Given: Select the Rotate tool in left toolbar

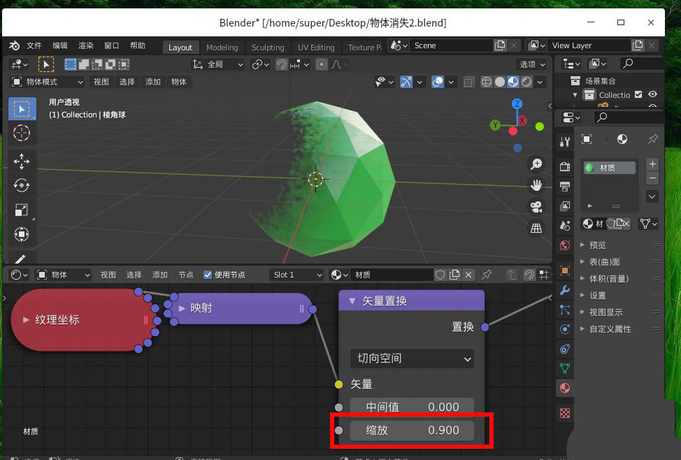Looking at the screenshot, I should coord(22,185).
